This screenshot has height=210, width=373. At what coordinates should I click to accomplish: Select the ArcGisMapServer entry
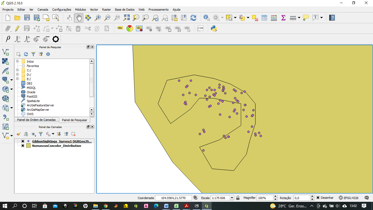(38, 110)
